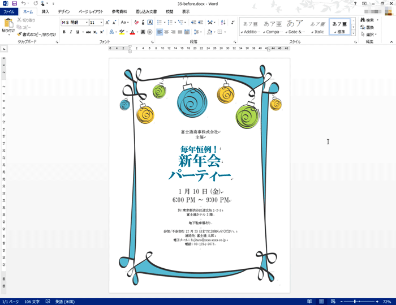Click the Grow Font icon
This screenshot has height=305, width=396.
pos(107,23)
